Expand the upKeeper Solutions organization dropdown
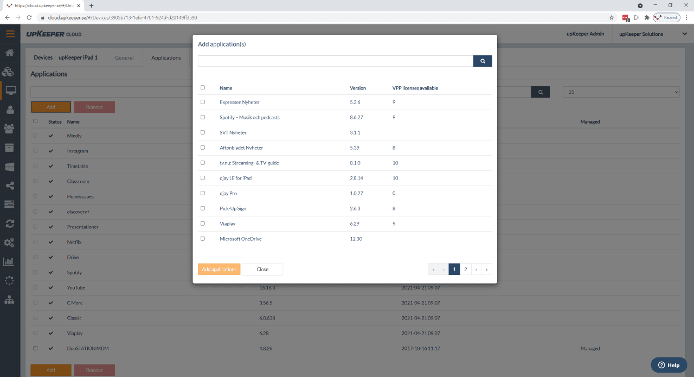The width and height of the screenshot is (694, 377). 653,34
